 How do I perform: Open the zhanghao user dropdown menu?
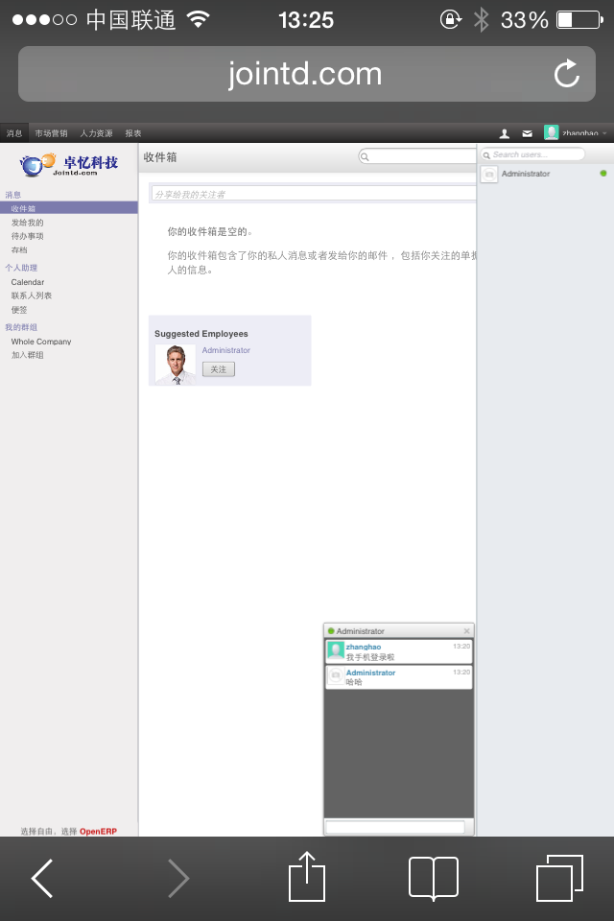tap(579, 133)
